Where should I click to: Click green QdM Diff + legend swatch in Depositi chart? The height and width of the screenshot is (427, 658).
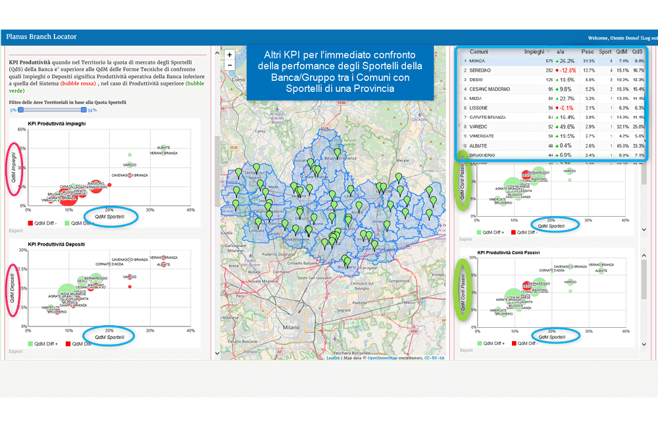tap(30, 344)
